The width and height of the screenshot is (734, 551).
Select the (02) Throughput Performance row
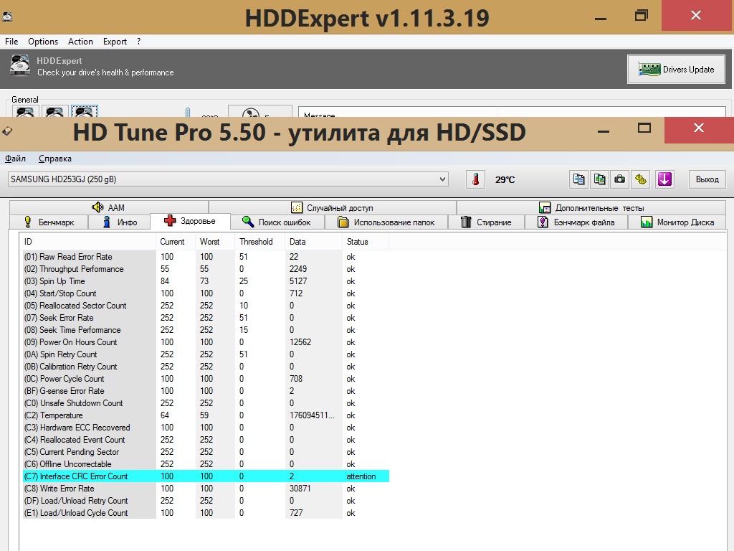[x=206, y=269]
